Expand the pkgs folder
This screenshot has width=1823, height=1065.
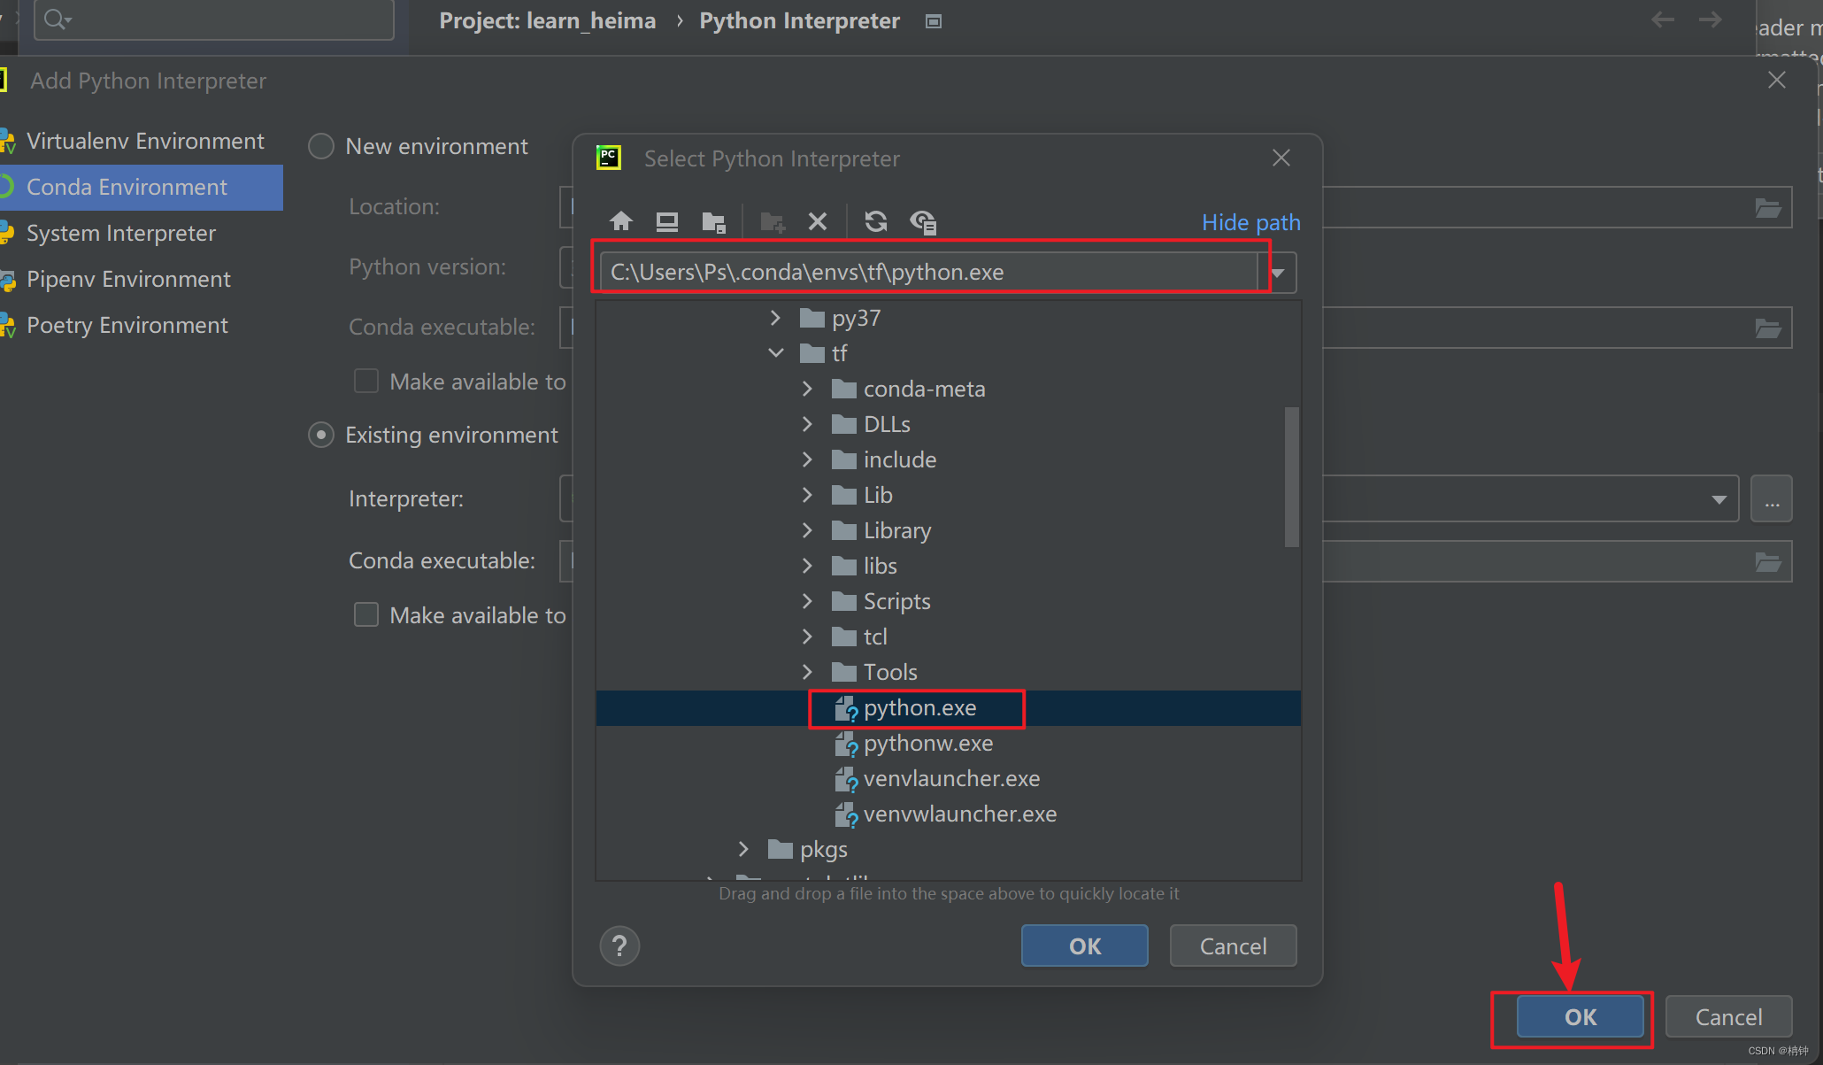pyautogui.click(x=743, y=848)
